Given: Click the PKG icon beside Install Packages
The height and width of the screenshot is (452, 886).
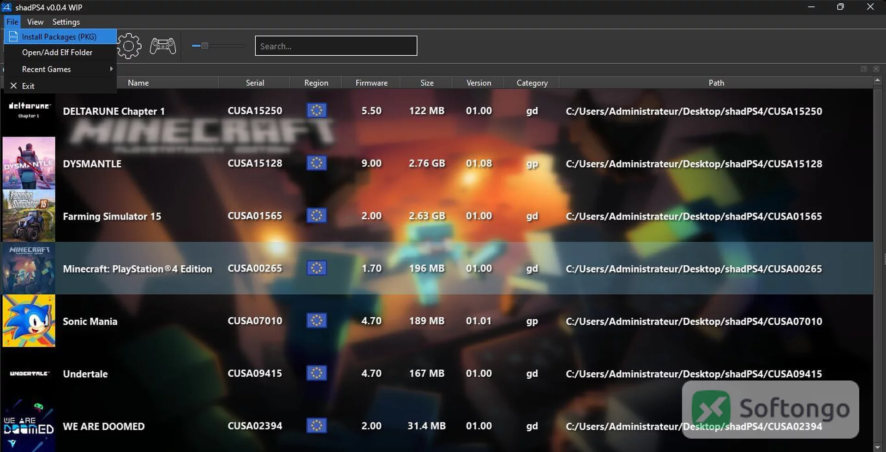Looking at the screenshot, I should pyautogui.click(x=13, y=36).
